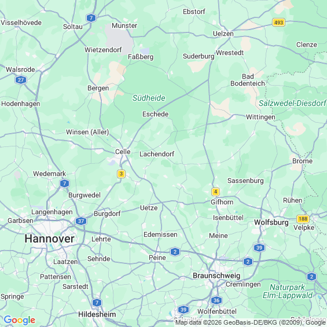This screenshot has width=327, height=327.
Task: Select the Hannover city label
Action: 49,238
